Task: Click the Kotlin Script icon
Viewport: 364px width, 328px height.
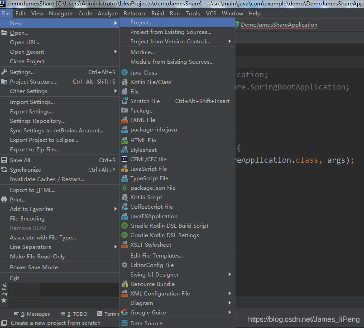Action: point(125,197)
